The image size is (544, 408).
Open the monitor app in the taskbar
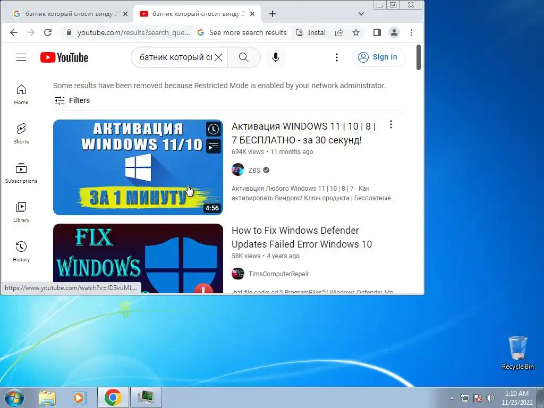(146, 397)
